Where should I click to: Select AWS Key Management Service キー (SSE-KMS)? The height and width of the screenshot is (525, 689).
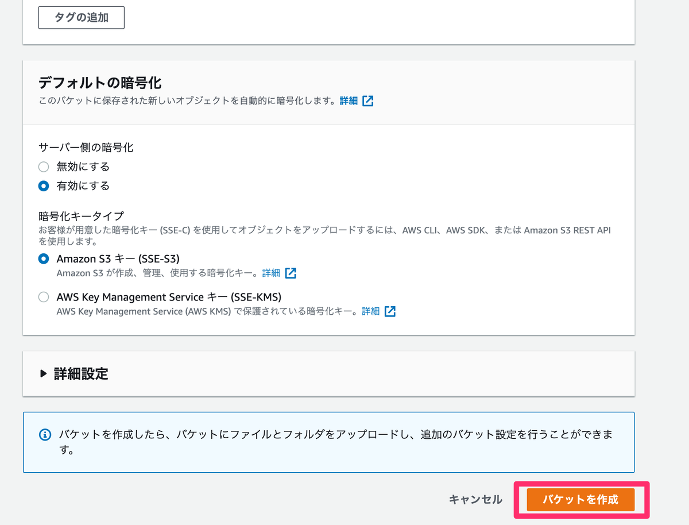click(x=43, y=297)
